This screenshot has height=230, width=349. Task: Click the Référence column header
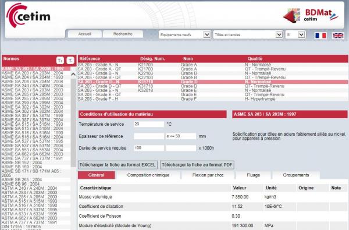pos(90,59)
